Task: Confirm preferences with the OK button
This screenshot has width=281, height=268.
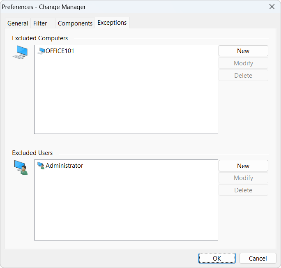Action: (217, 258)
